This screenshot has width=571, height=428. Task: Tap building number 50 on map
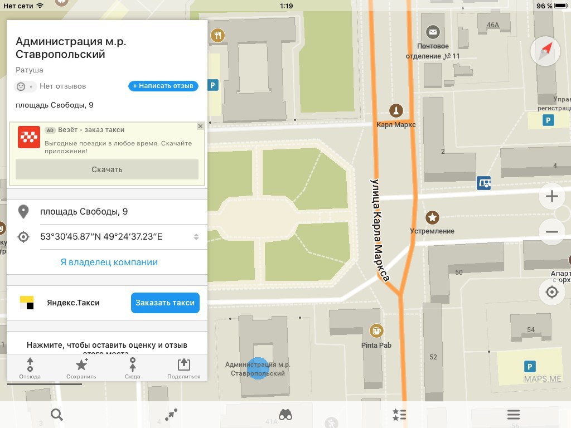coord(458,272)
